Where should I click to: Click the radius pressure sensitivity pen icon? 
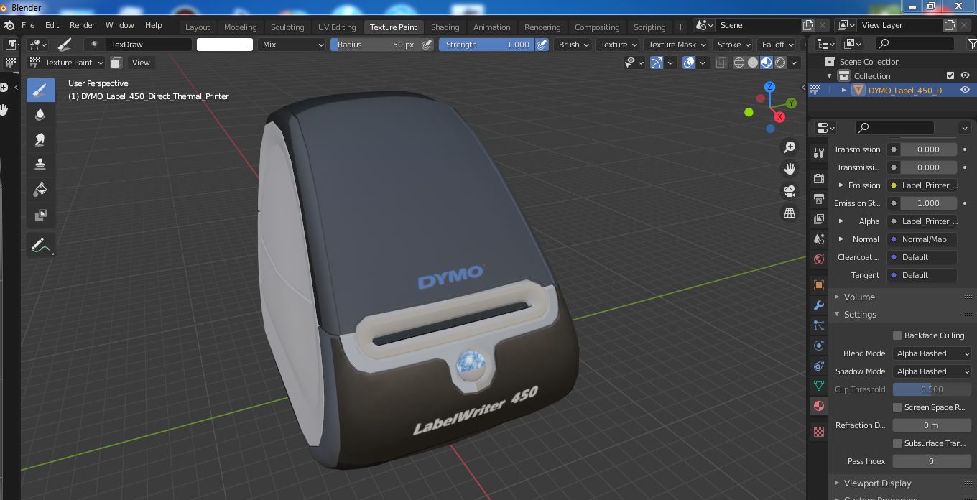[427, 45]
